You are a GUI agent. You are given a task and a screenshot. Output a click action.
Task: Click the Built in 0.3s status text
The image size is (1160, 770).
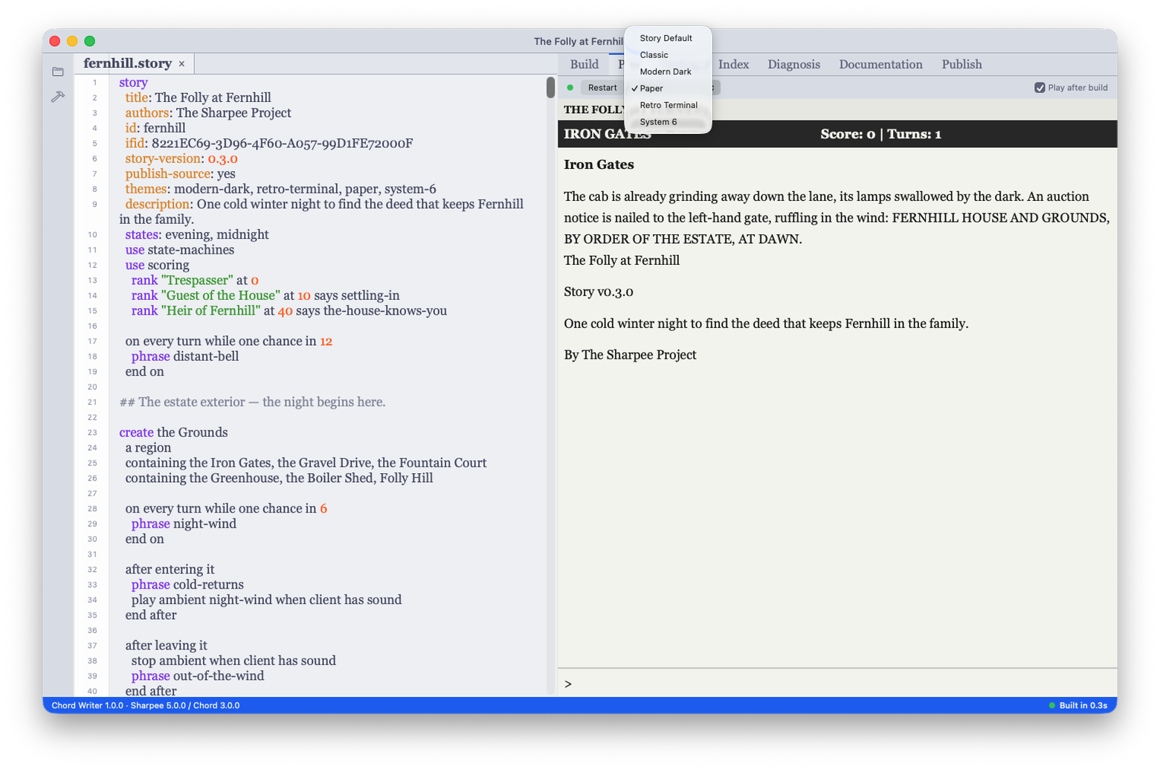click(x=1083, y=705)
